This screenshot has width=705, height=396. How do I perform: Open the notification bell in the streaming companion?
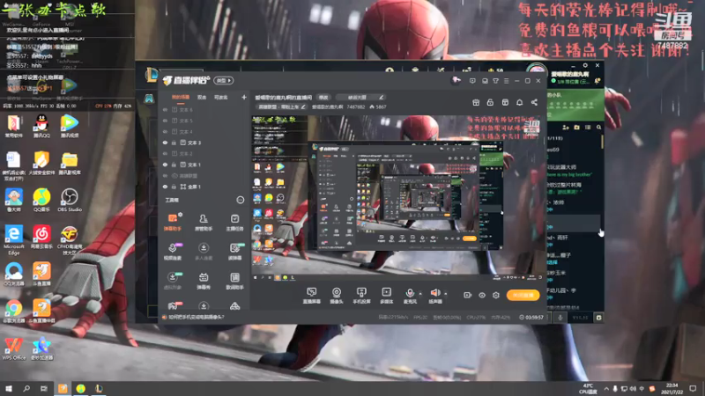pyautogui.click(x=519, y=102)
